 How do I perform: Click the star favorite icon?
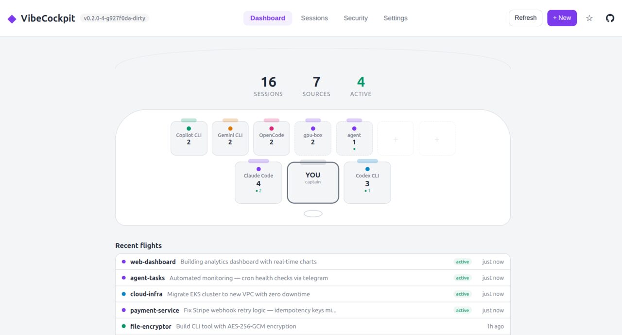[x=589, y=18]
